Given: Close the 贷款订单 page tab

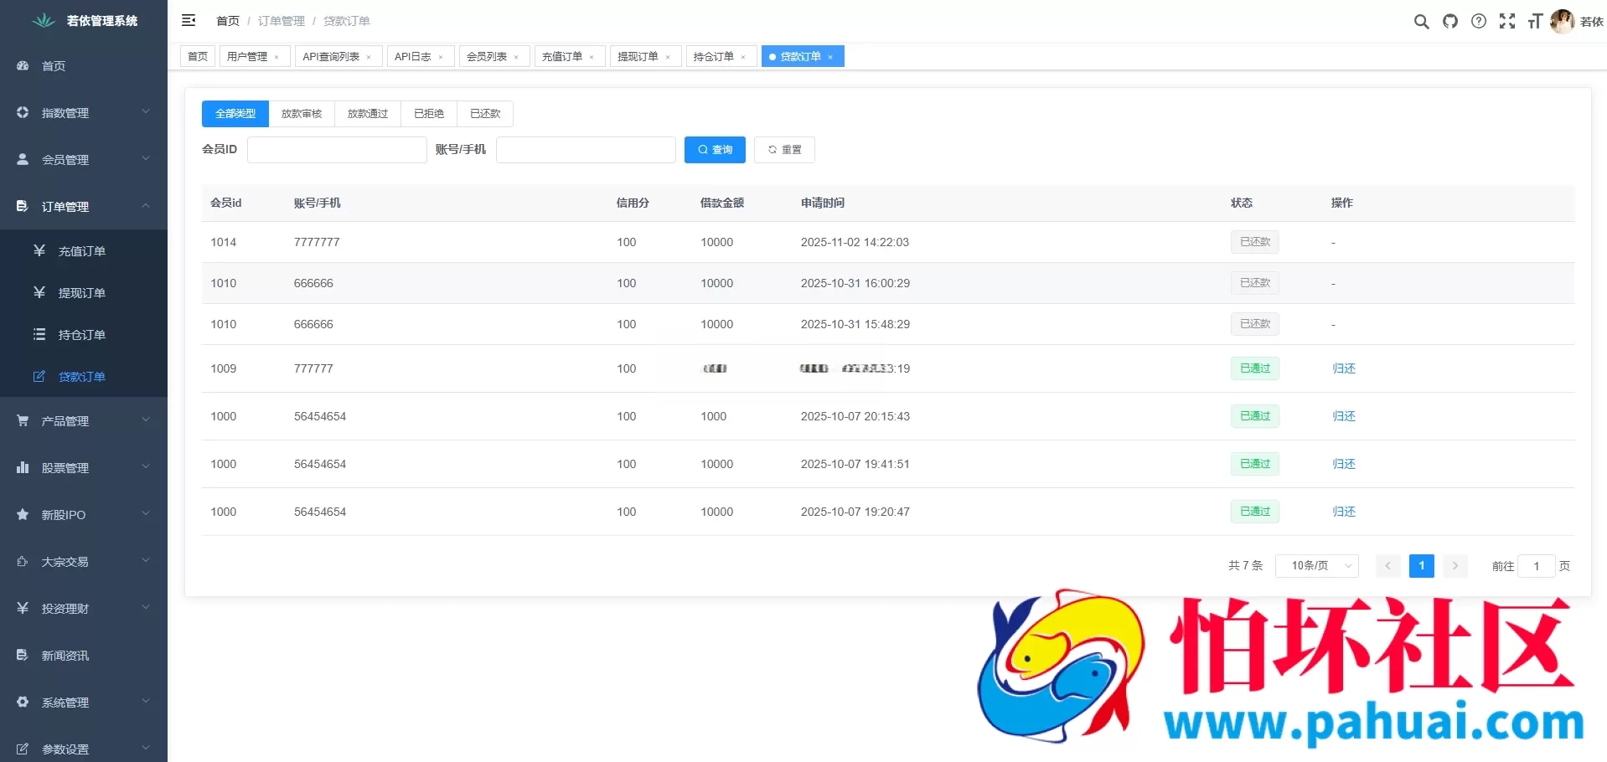Looking at the screenshot, I should point(830,57).
